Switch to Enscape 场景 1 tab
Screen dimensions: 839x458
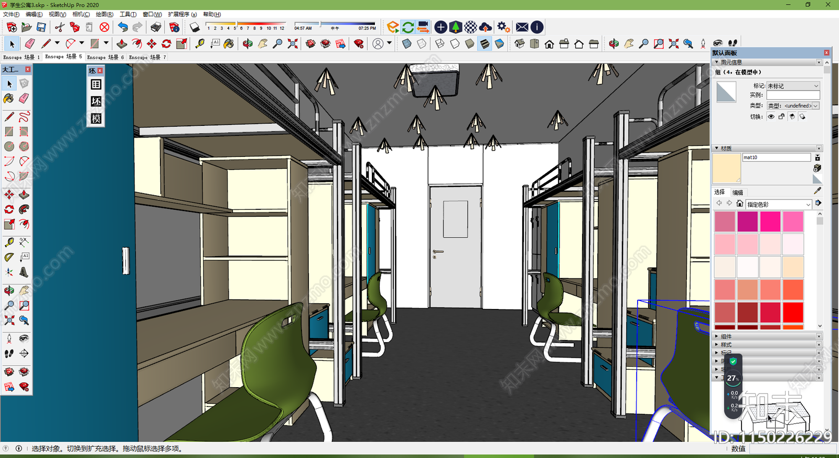coord(21,57)
